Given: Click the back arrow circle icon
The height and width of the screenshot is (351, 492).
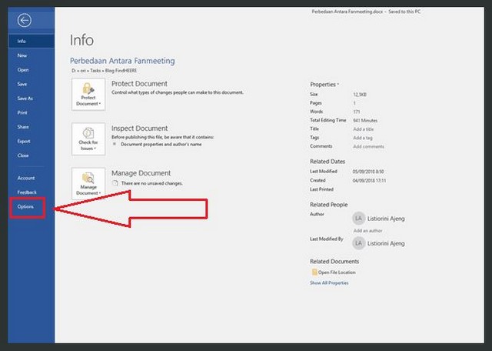Looking at the screenshot, I should click(25, 21).
